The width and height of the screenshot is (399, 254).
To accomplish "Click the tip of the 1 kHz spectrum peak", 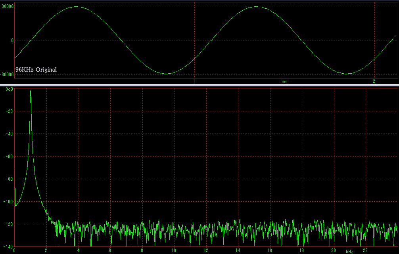I will pos(31,90).
